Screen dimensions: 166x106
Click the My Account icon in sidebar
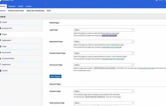pos(1,52)
